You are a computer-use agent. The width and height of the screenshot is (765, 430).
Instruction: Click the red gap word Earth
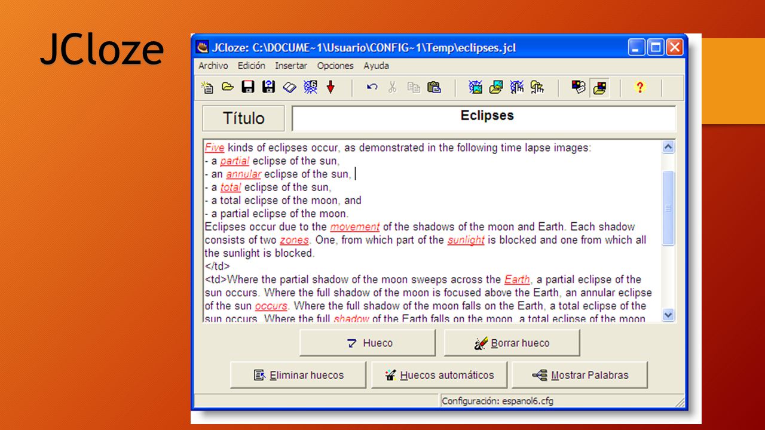[518, 279]
